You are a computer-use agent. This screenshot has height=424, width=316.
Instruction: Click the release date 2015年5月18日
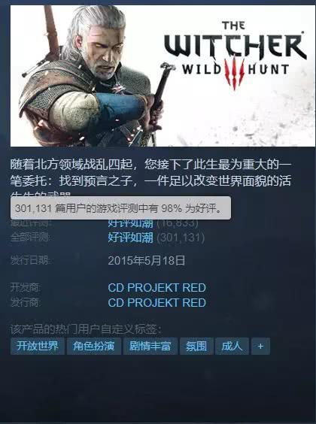[147, 261]
